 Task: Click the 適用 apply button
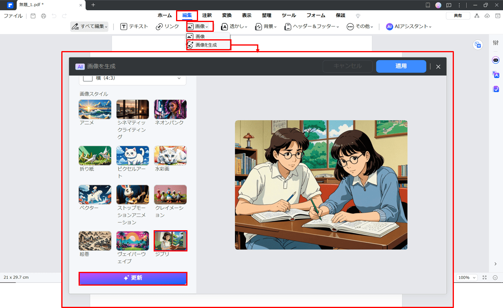point(401,66)
